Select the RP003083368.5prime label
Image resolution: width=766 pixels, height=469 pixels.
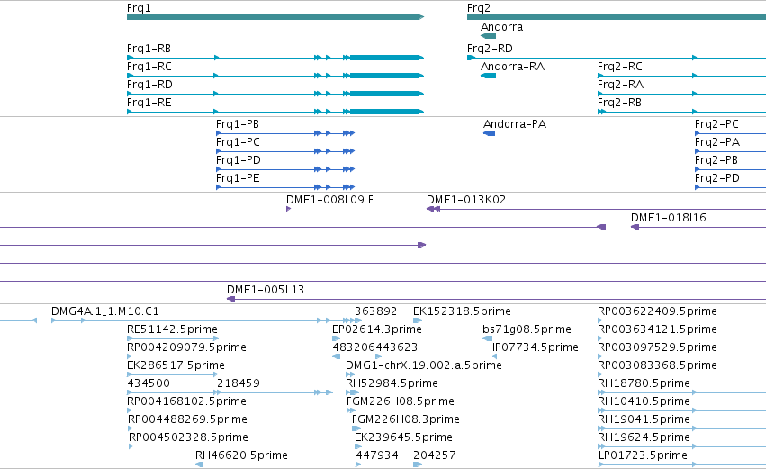point(658,365)
